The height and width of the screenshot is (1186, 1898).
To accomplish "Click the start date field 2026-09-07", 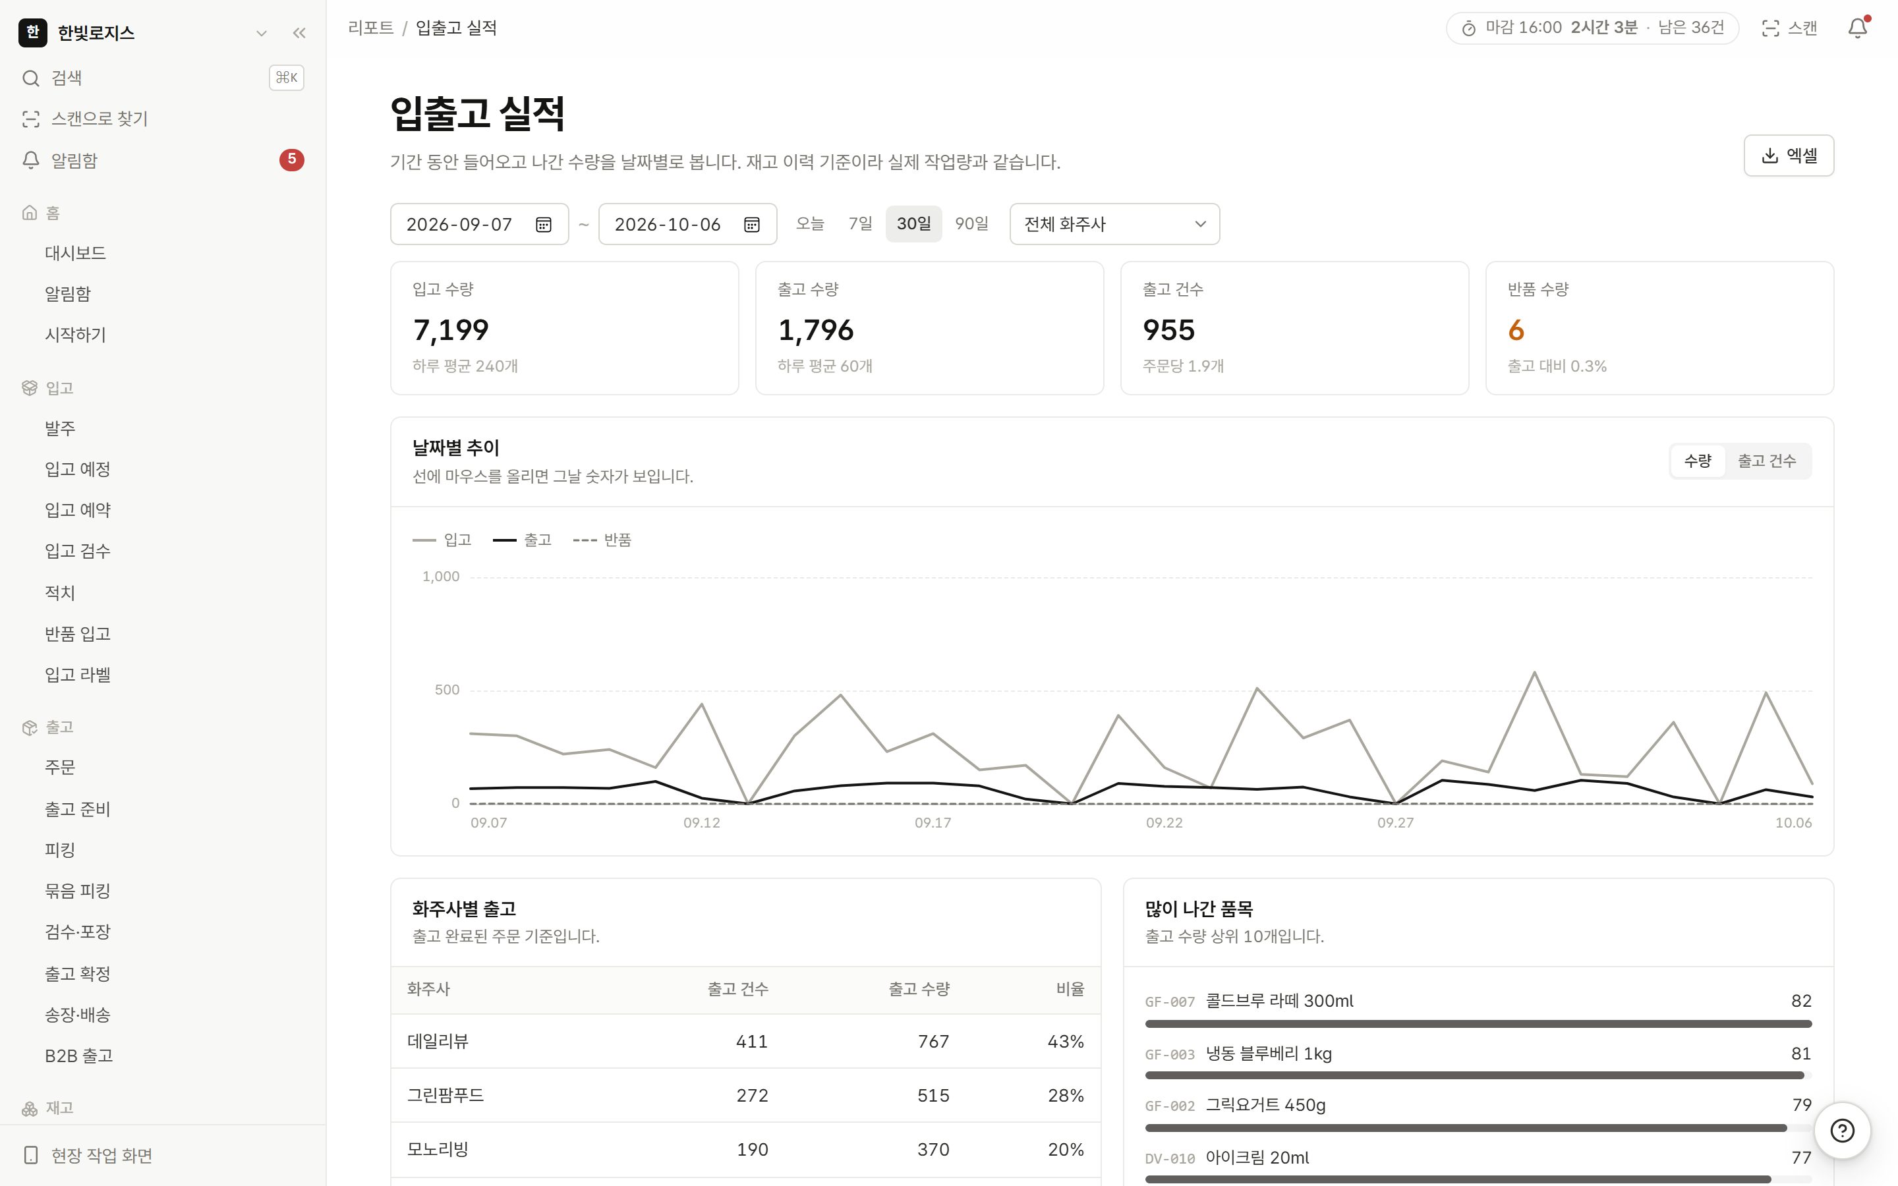I will click(x=479, y=224).
